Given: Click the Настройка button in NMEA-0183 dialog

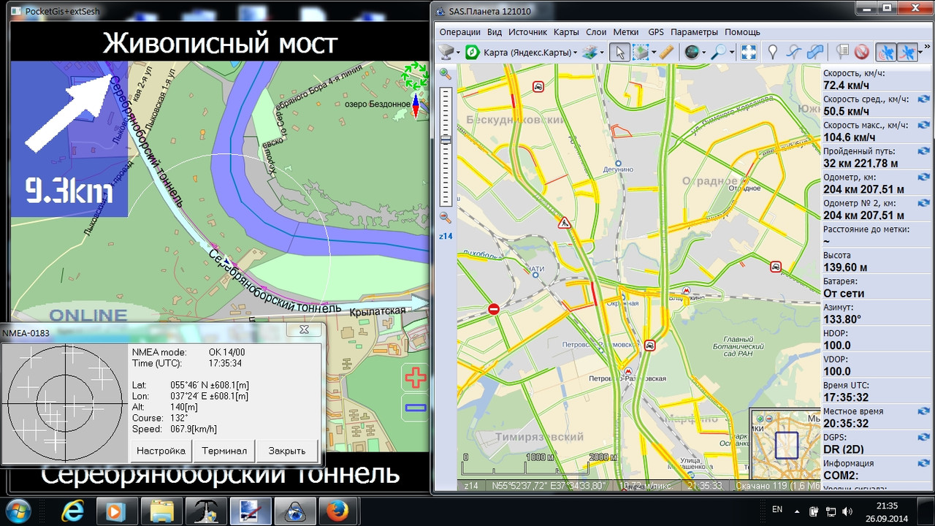Looking at the screenshot, I should (161, 451).
